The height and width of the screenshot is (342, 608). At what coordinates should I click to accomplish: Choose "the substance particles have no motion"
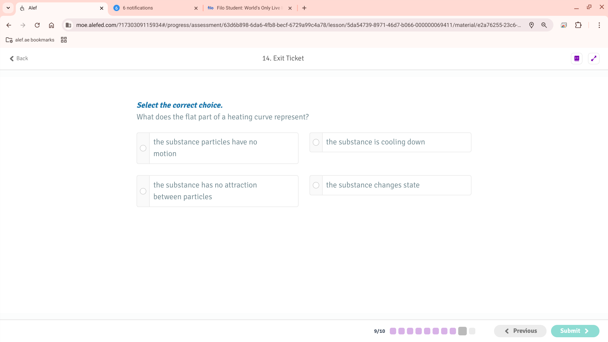[143, 148]
